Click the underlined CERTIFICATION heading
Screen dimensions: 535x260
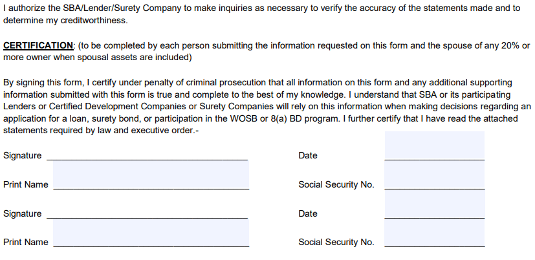38,45
